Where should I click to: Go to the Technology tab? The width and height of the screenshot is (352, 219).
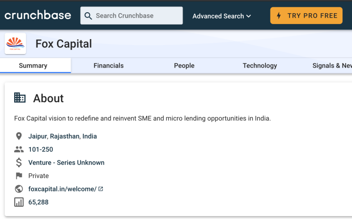260,65
